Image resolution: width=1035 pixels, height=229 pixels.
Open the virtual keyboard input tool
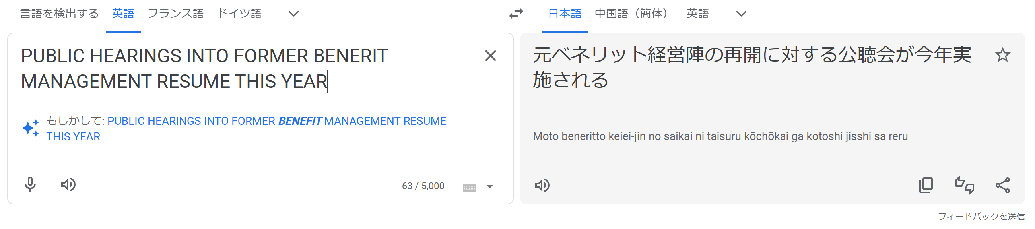click(469, 187)
